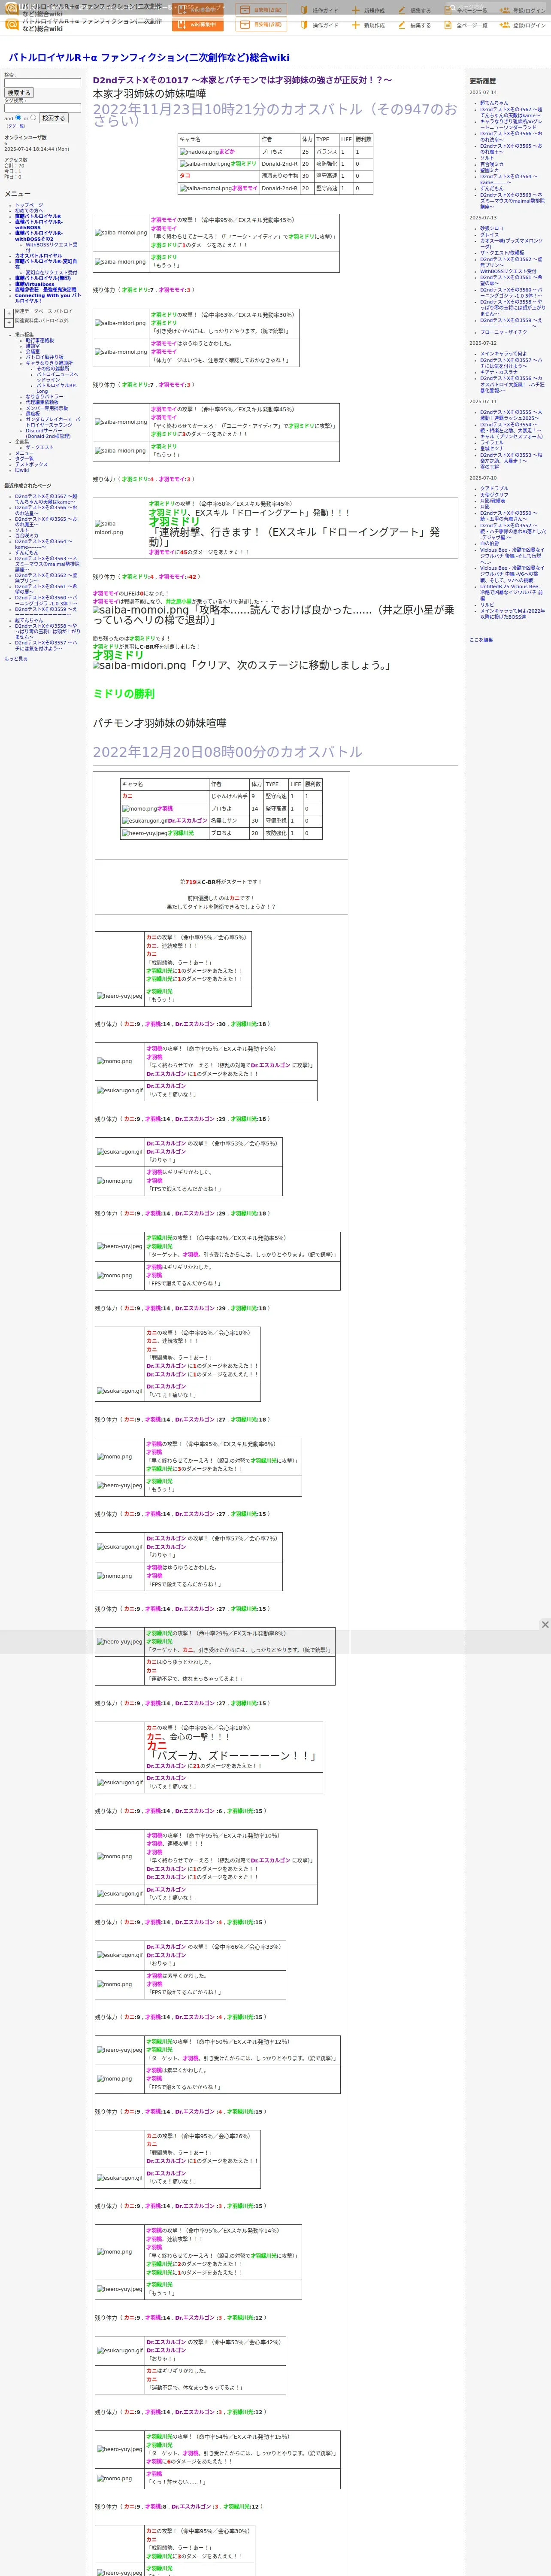
Task: Click the 検索する button under keyword search
Action: (19, 93)
